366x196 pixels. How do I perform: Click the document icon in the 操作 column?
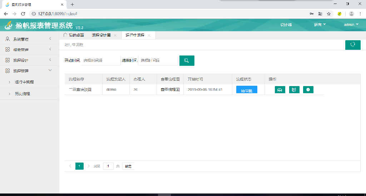(294, 90)
